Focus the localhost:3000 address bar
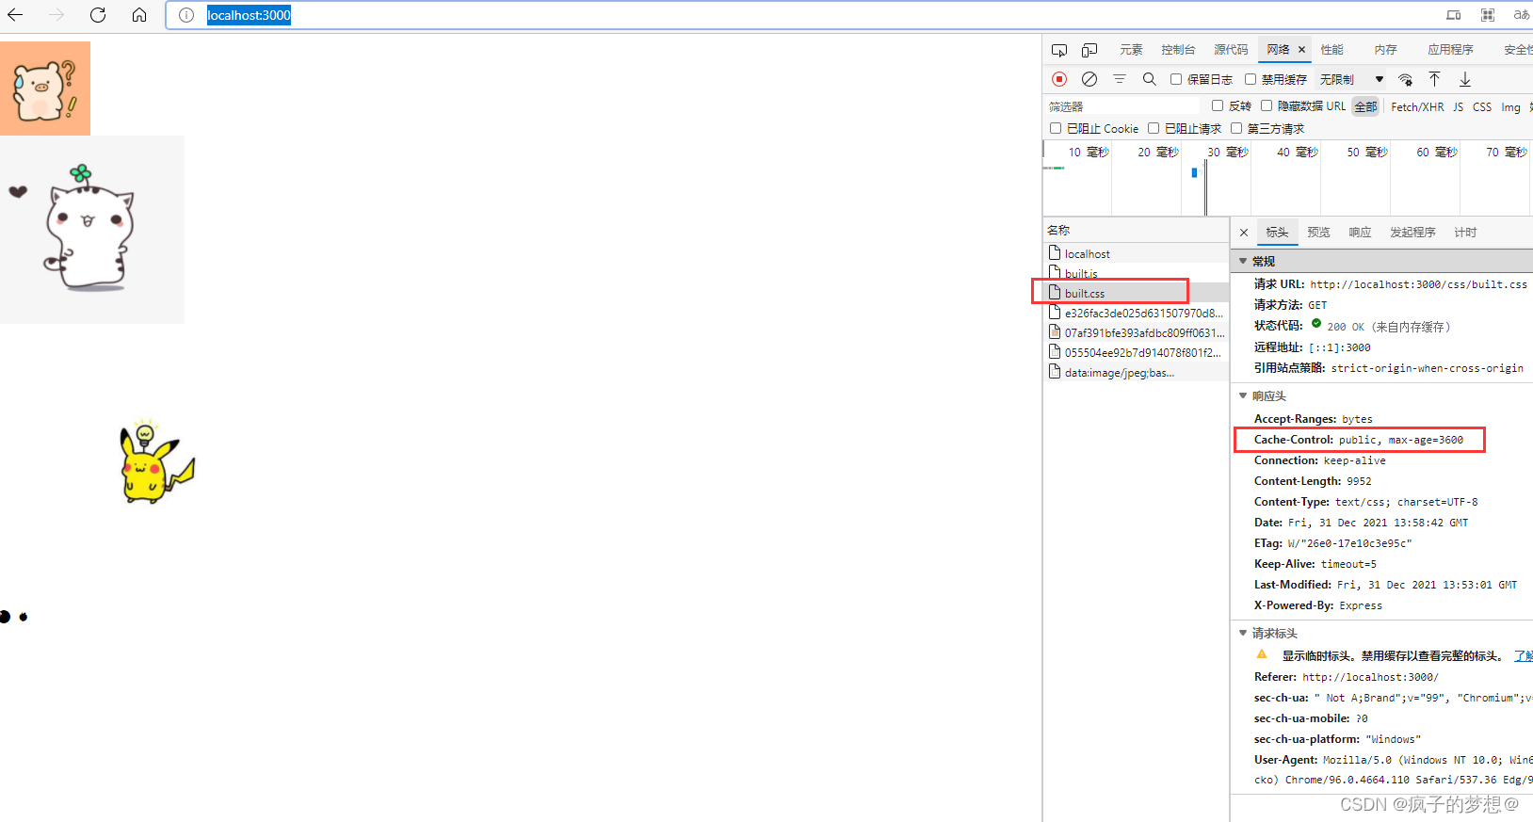Image resolution: width=1533 pixels, height=822 pixels. click(x=800, y=15)
